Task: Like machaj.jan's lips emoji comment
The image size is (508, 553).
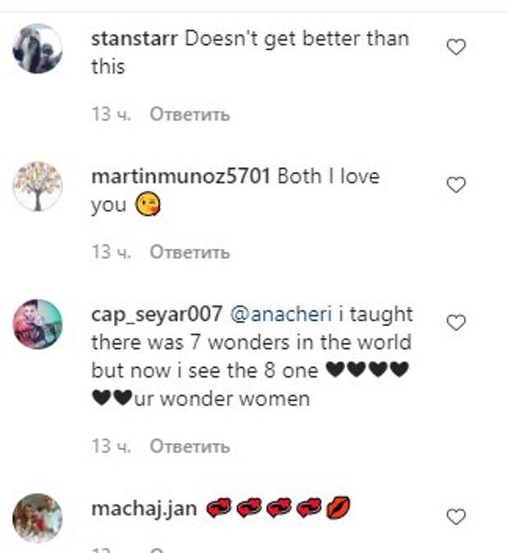Action: coord(456,517)
